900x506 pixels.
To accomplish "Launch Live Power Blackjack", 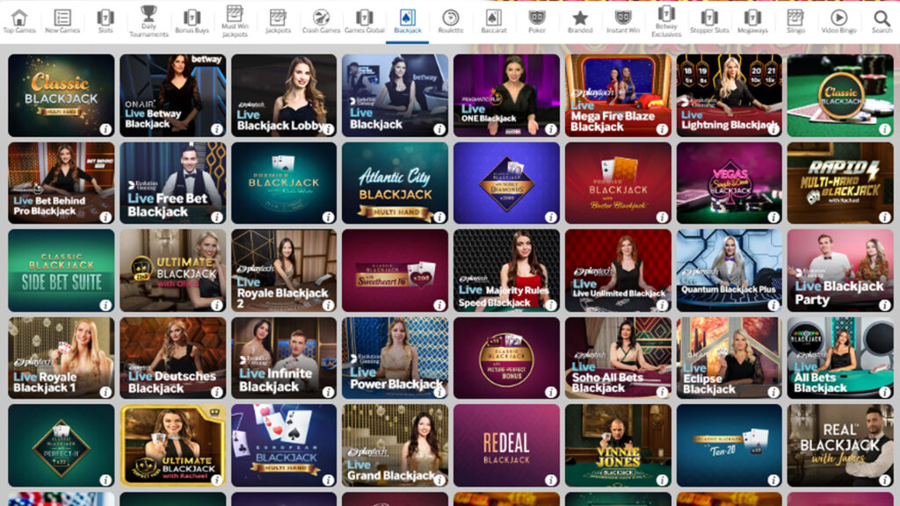I will pos(395,358).
